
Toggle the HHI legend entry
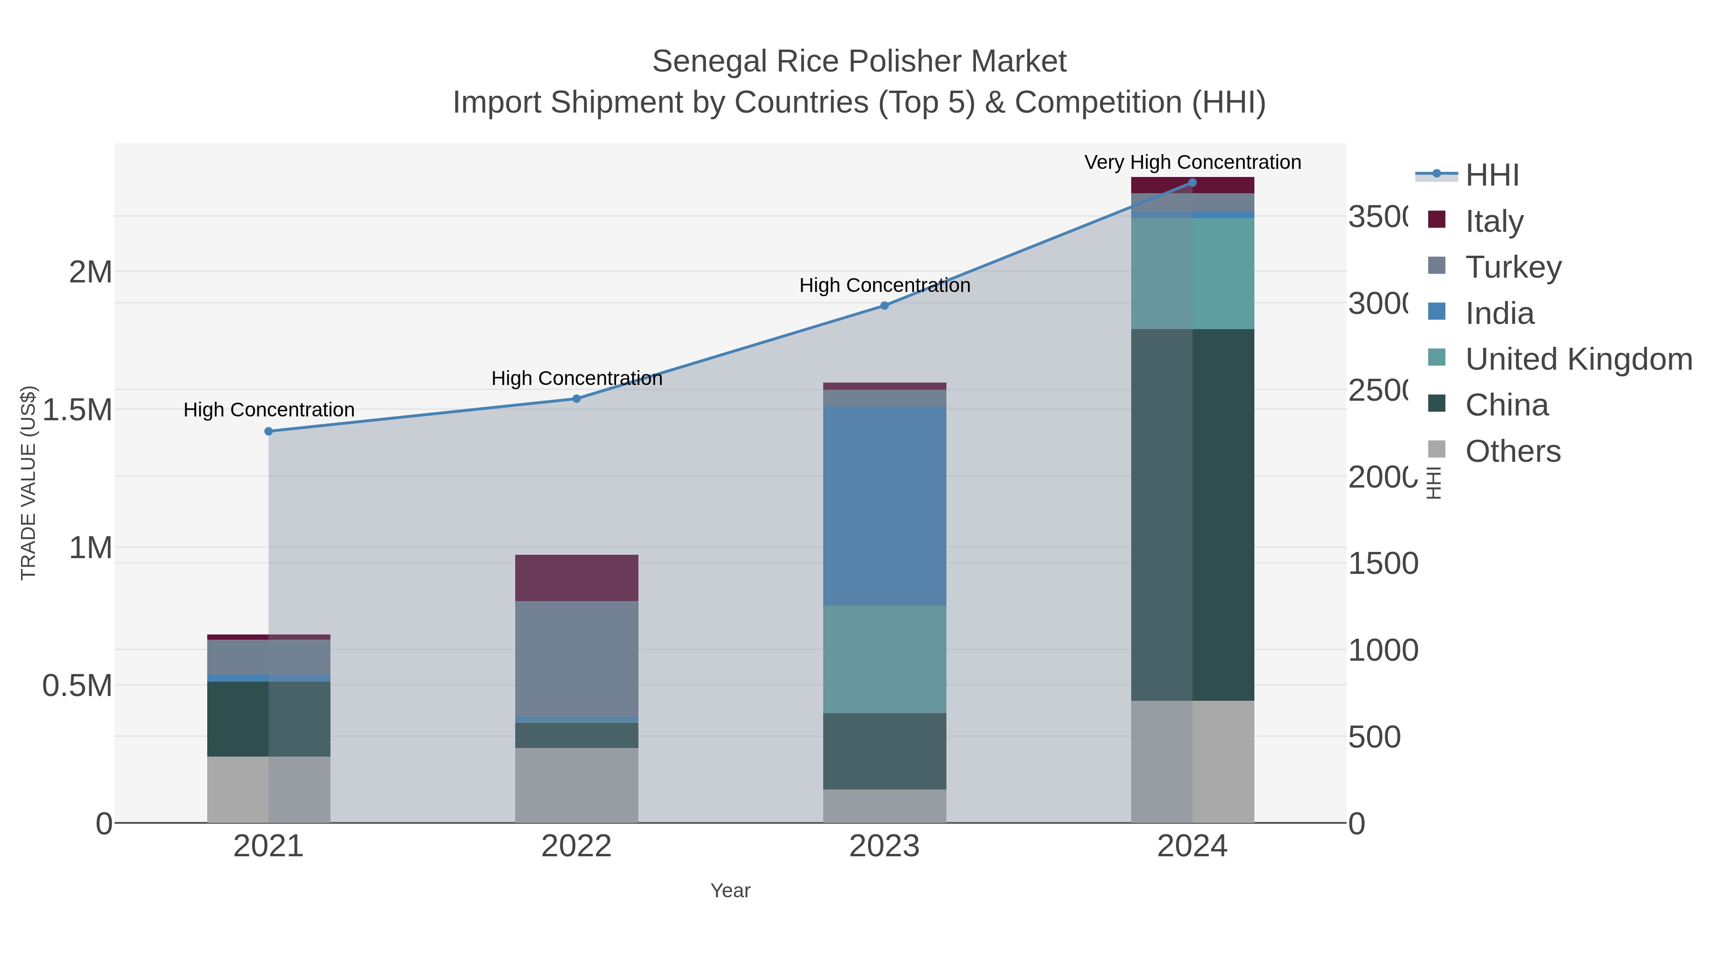pyautogui.click(x=1467, y=175)
